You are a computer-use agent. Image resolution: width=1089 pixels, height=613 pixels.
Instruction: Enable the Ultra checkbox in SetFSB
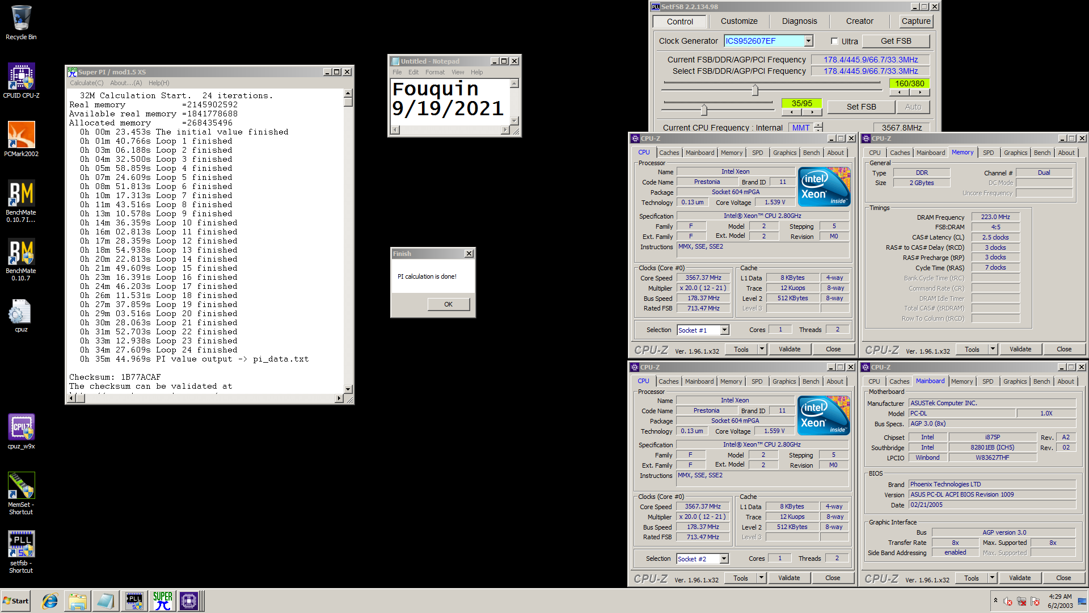tap(834, 41)
